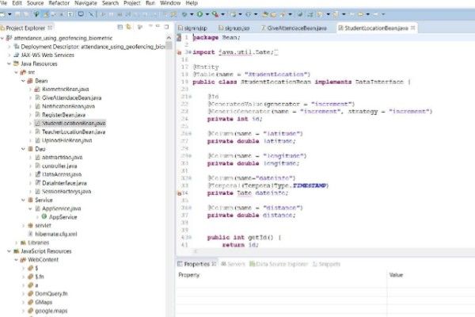Switch to the signup.jsp editor tab
Screen dimensions: 475x317
[234, 28]
